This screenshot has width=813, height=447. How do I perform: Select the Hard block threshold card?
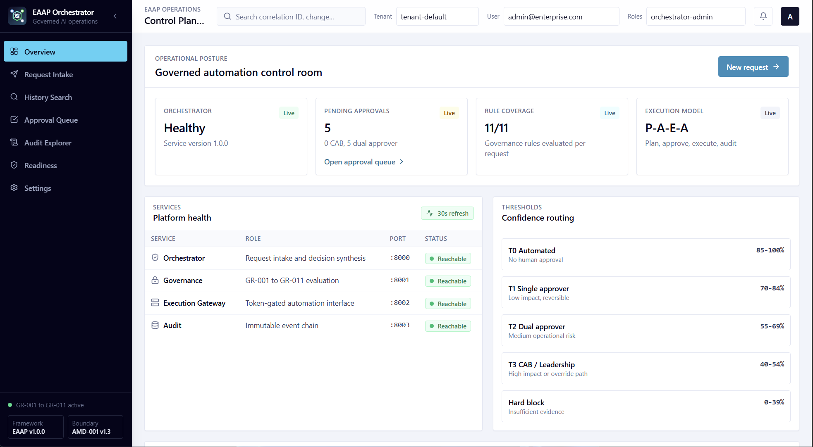[646, 406]
